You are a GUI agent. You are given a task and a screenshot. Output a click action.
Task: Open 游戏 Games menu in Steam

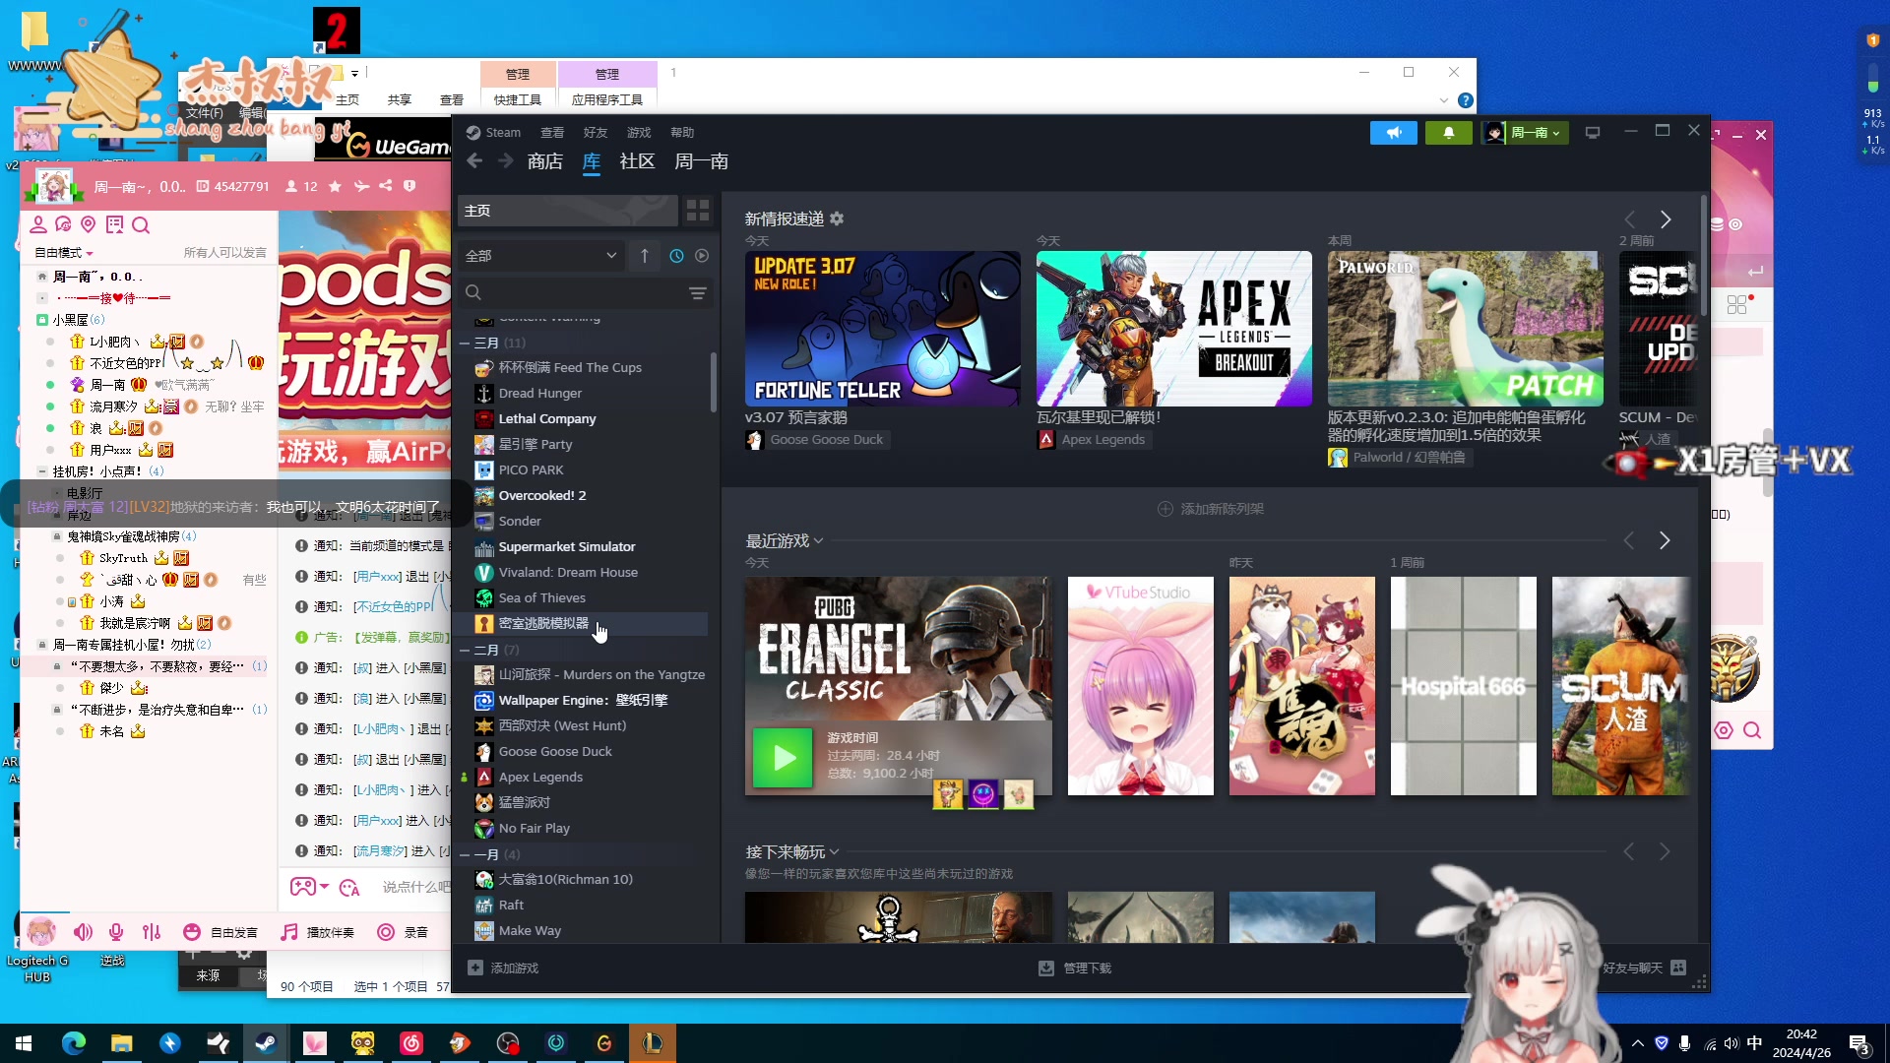point(639,133)
